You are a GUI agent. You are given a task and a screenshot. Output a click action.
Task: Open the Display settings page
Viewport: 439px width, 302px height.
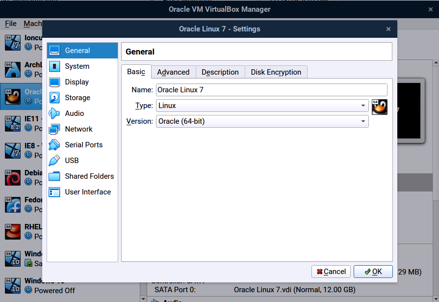(x=77, y=82)
